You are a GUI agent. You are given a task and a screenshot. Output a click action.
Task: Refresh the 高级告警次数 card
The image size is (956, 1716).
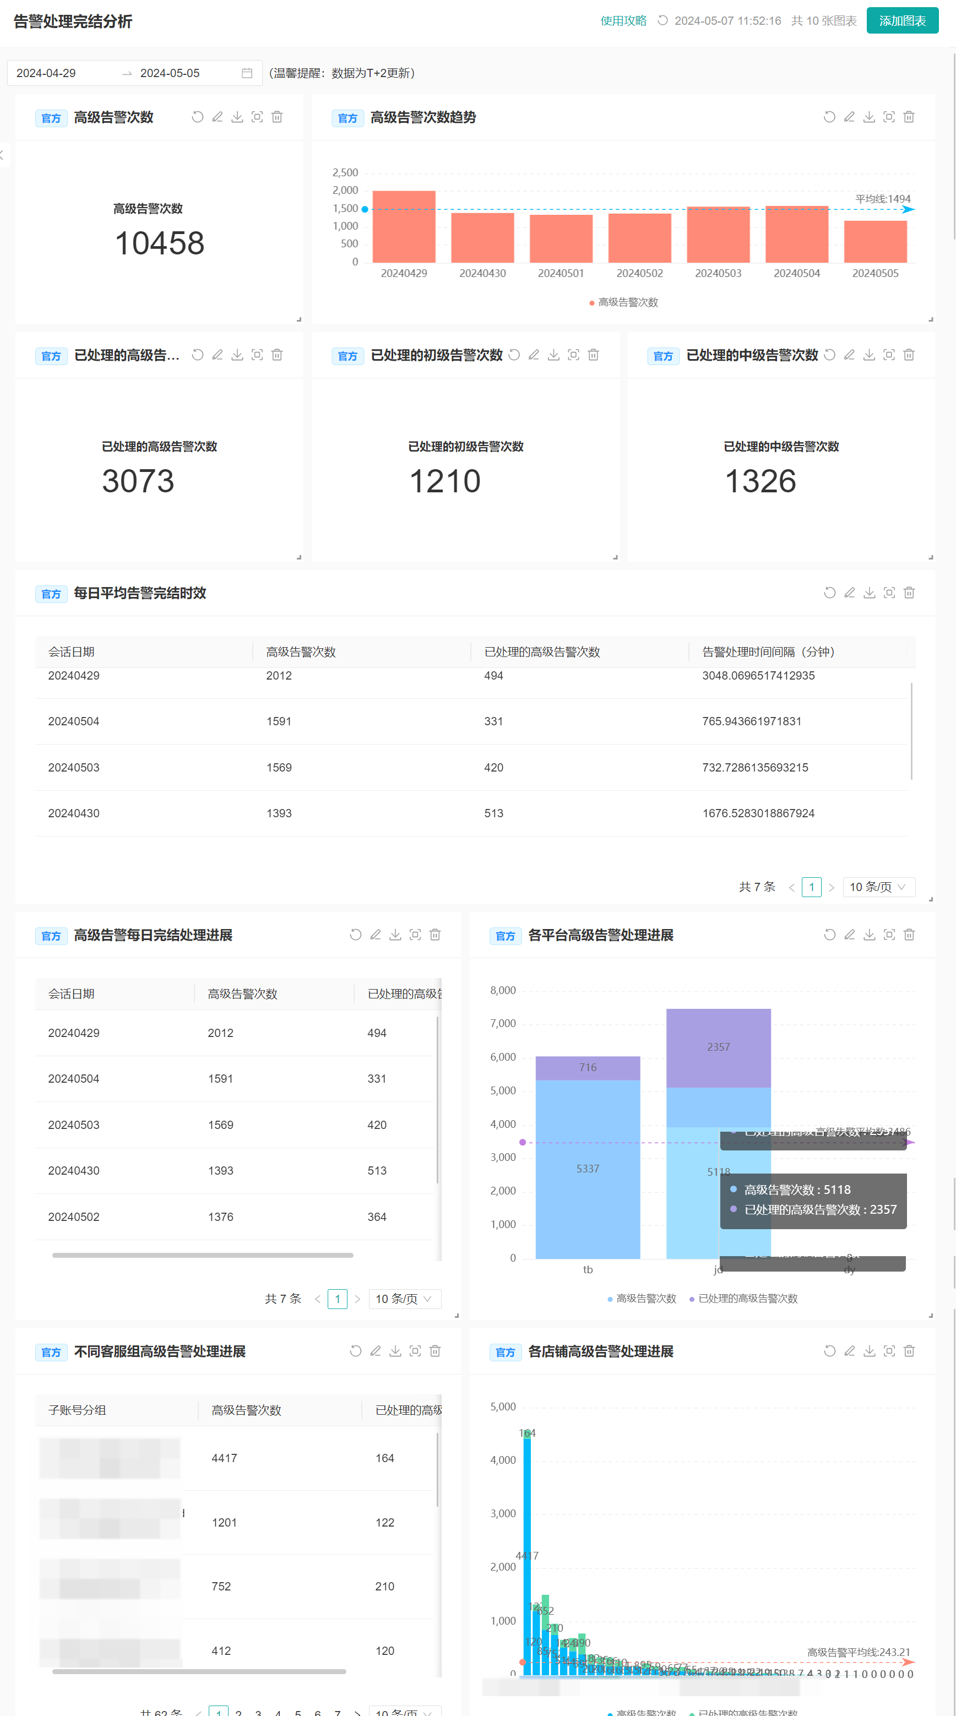click(197, 117)
